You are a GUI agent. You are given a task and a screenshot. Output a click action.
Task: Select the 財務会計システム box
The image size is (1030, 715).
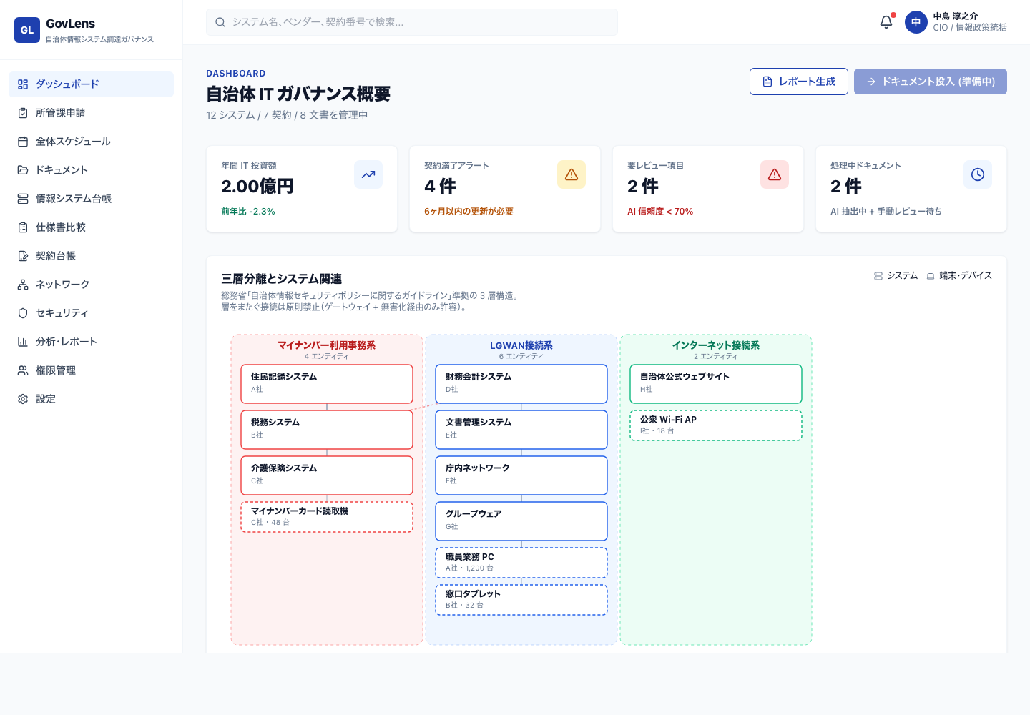(x=521, y=384)
